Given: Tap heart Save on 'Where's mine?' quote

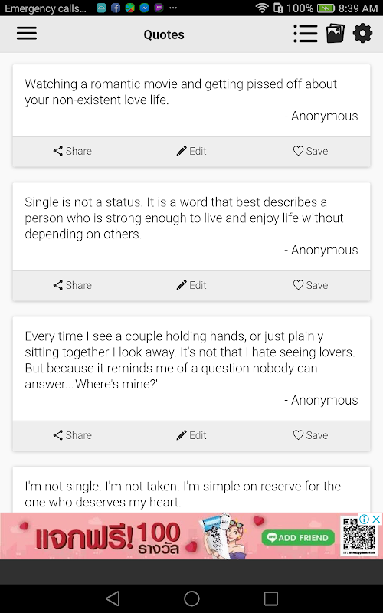Looking at the screenshot, I should [x=311, y=435].
